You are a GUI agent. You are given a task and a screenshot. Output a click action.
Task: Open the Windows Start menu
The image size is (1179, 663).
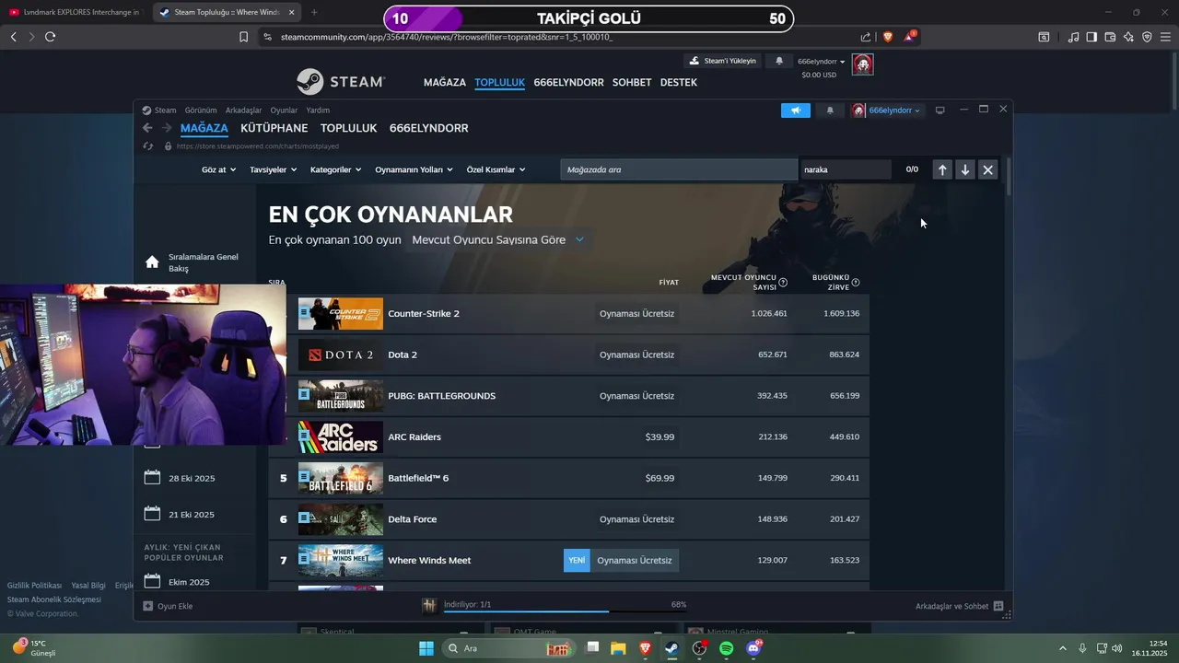(426, 648)
